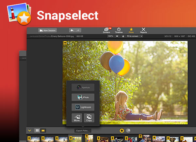Choose Move in the export popup
Screen dimensions: 196x142
pos(77,118)
